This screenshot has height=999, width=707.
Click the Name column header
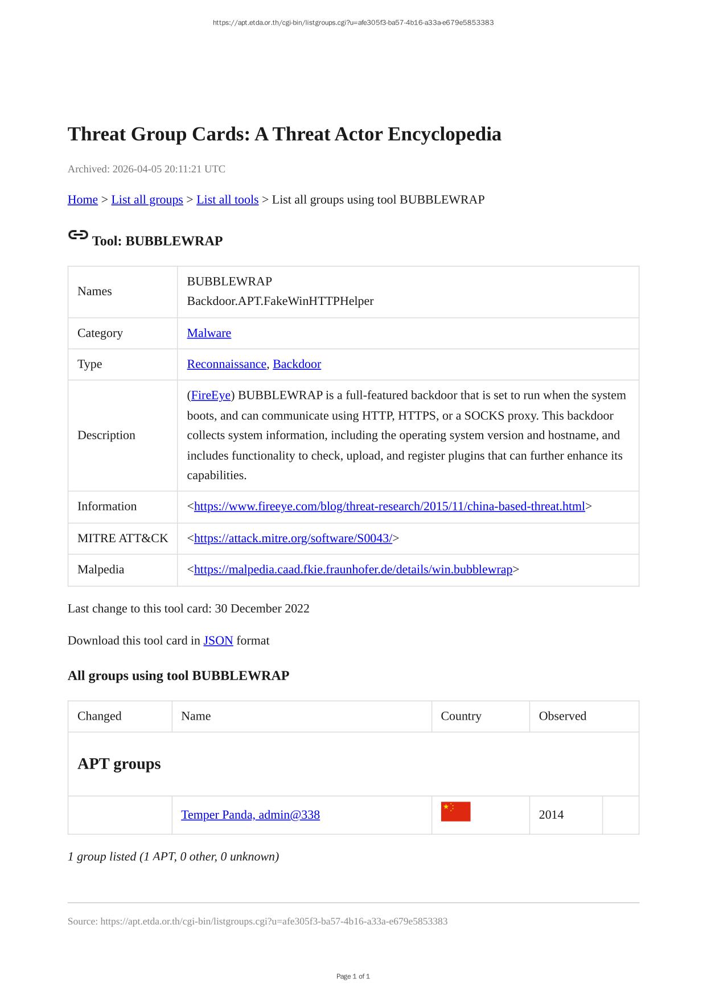196,716
